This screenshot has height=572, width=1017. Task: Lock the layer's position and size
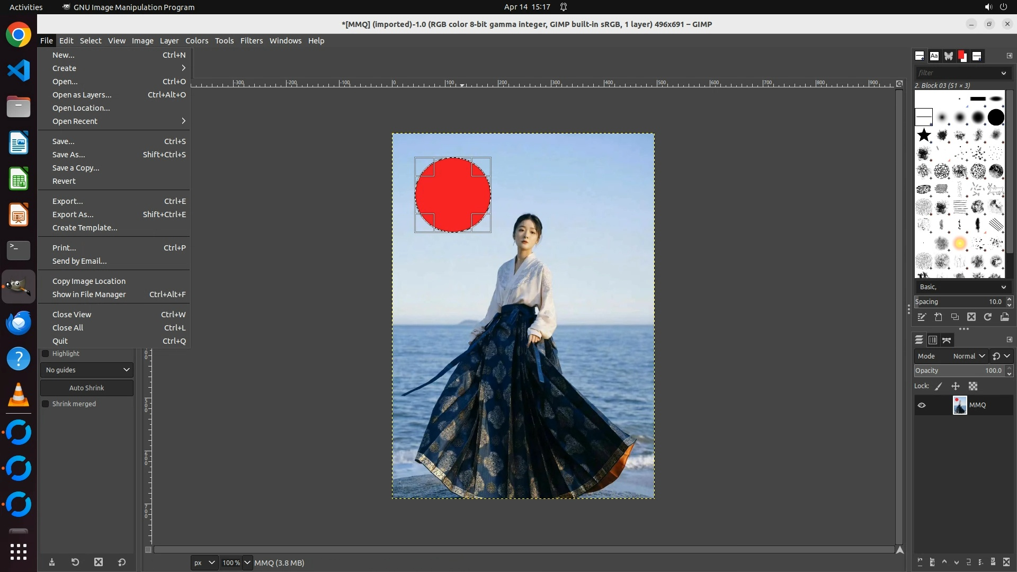pos(956,387)
